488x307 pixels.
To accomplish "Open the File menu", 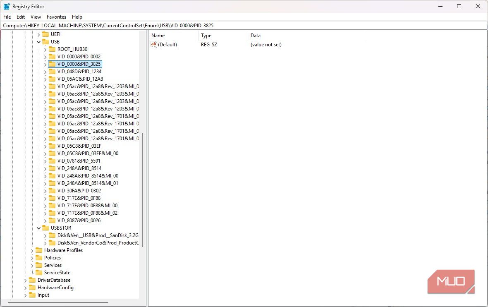I will click(x=7, y=17).
